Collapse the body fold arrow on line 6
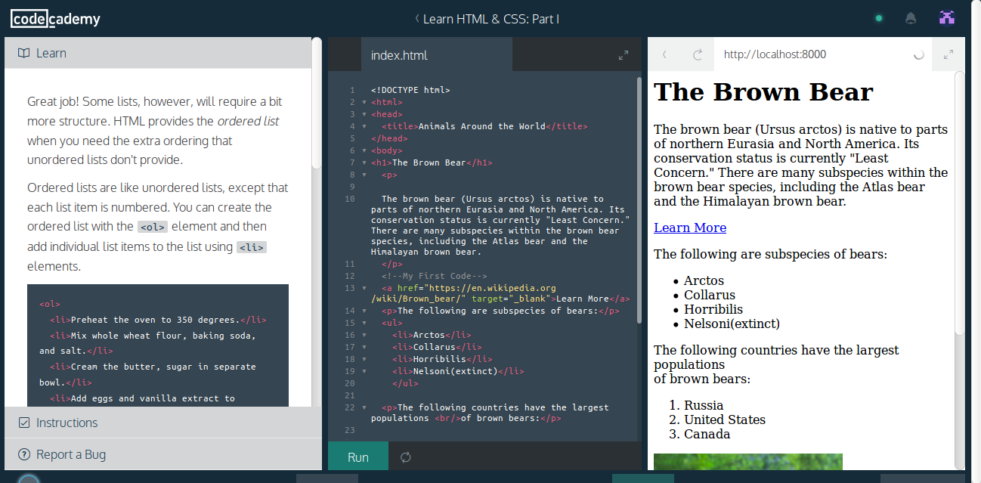The width and height of the screenshot is (981, 483). pyautogui.click(x=364, y=150)
